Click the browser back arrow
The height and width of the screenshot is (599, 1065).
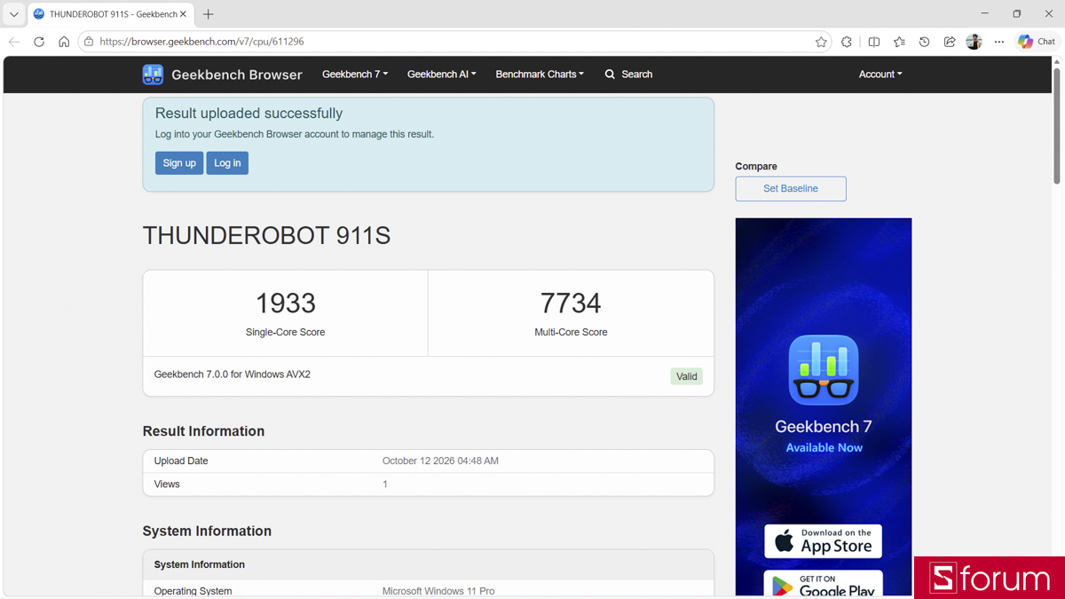click(14, 42)
